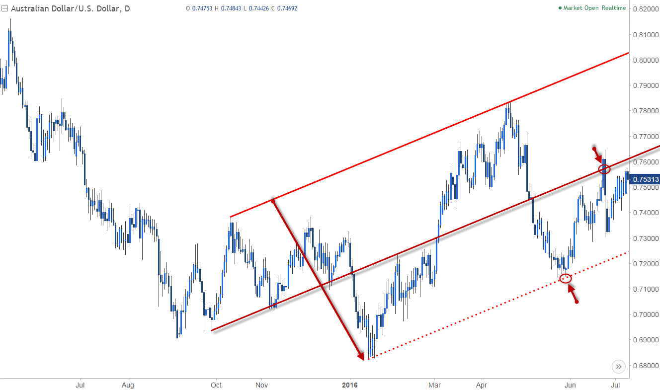660x390 pixels.
Task: Click the Jun label on the time axis
Action: (570, 385)
